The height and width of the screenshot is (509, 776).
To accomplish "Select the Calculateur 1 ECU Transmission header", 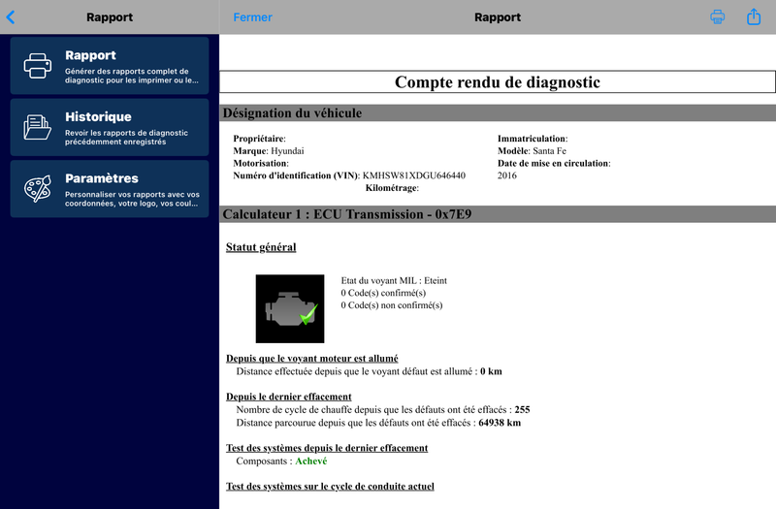I will pos(498,214).
